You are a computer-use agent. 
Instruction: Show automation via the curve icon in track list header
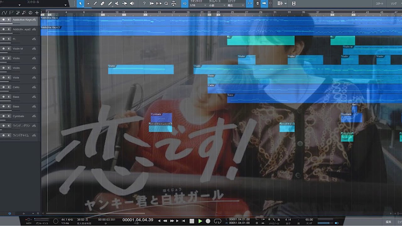tap(4, 13)
